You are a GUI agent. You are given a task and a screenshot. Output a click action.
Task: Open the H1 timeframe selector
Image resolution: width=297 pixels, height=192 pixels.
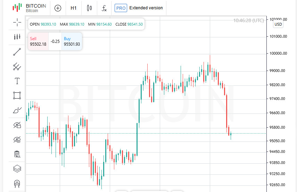click(x=74, y=8)
